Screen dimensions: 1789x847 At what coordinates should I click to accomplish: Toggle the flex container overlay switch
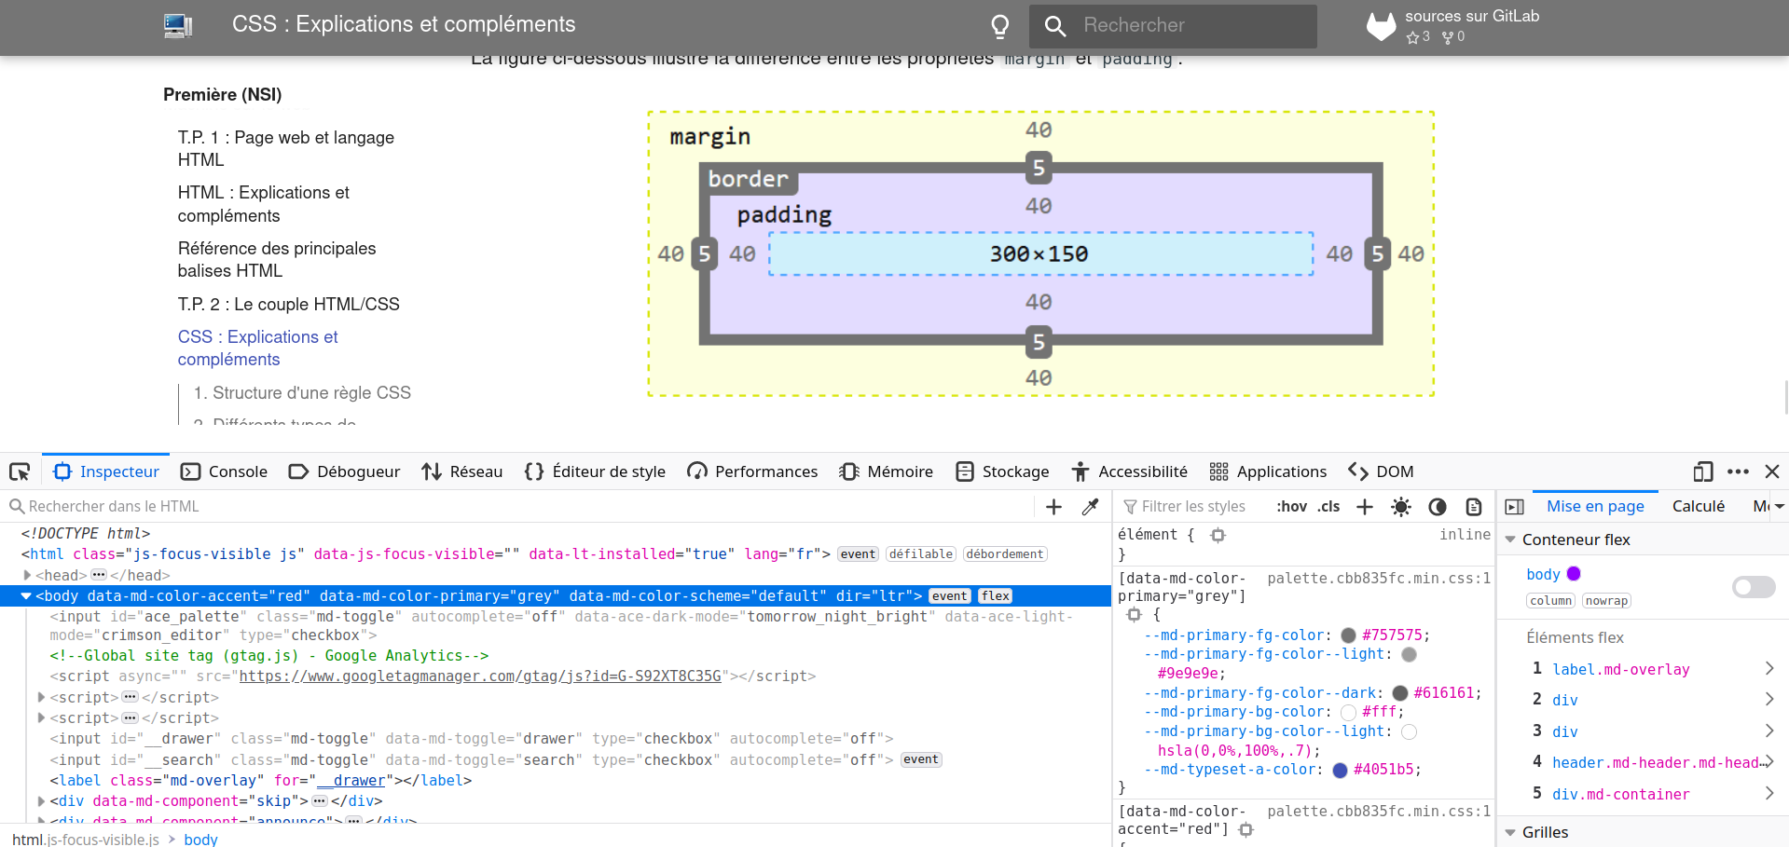click(1753, 586)
